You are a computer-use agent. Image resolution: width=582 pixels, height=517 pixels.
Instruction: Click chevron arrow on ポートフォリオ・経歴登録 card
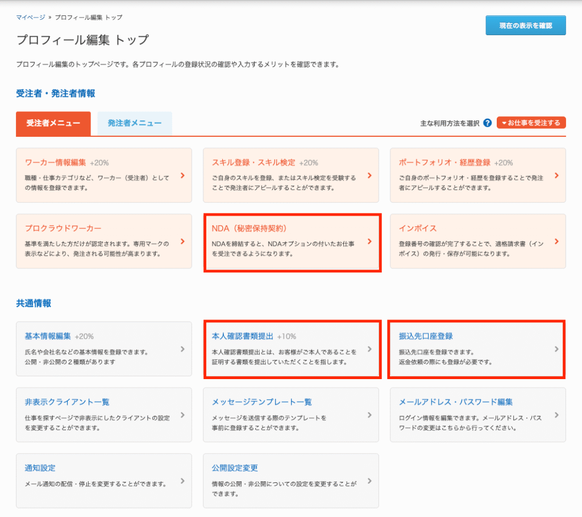coord(556,175)
